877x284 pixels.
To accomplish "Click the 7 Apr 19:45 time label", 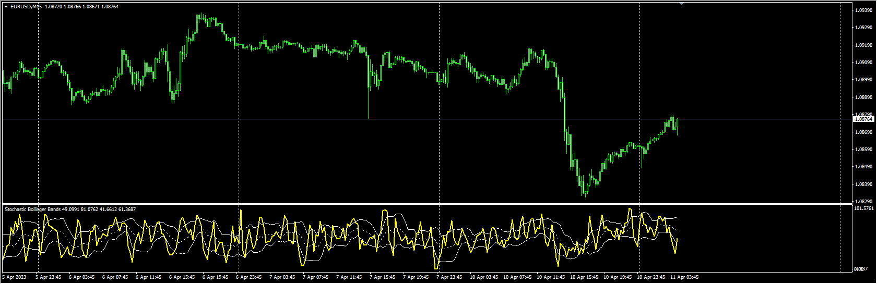I will click(416, 277).
